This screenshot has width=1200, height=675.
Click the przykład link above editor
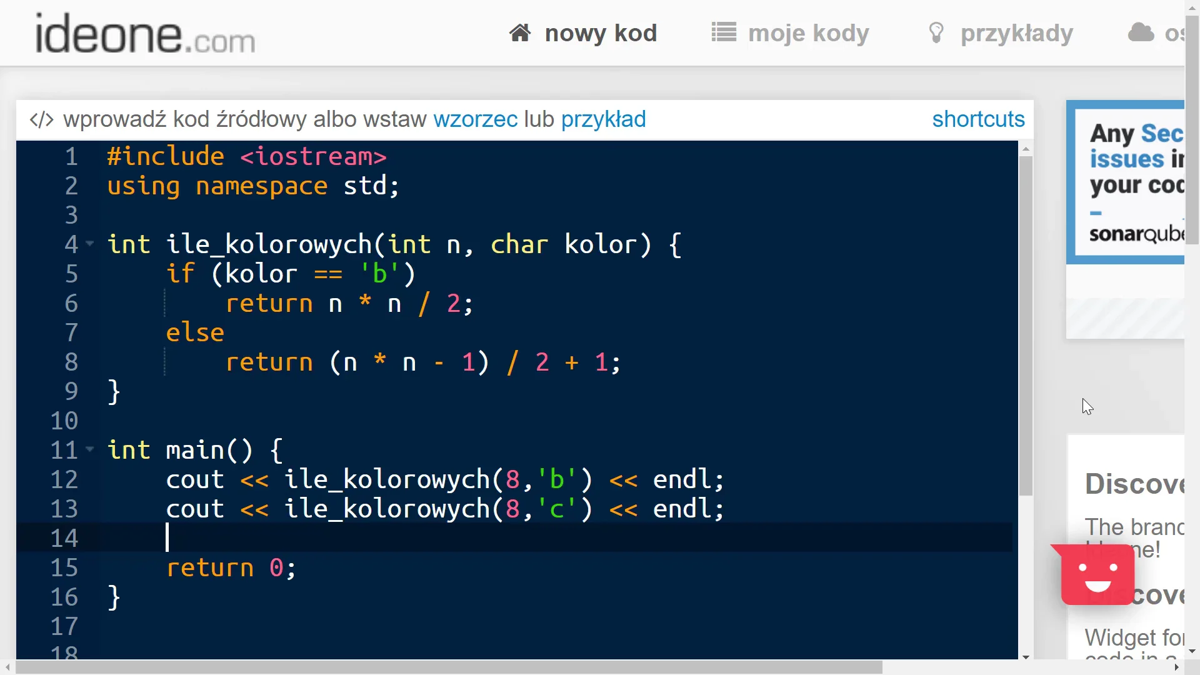603,119
